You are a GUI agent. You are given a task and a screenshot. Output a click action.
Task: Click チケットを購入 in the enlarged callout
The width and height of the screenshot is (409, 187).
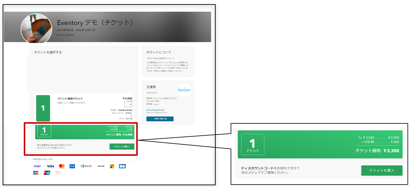click(382, 170)
